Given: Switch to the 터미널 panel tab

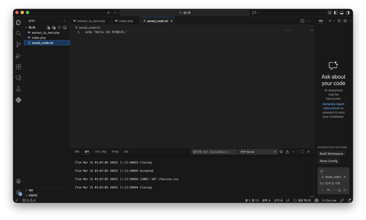Looking at the screenshot, I should tap(115, 152).
